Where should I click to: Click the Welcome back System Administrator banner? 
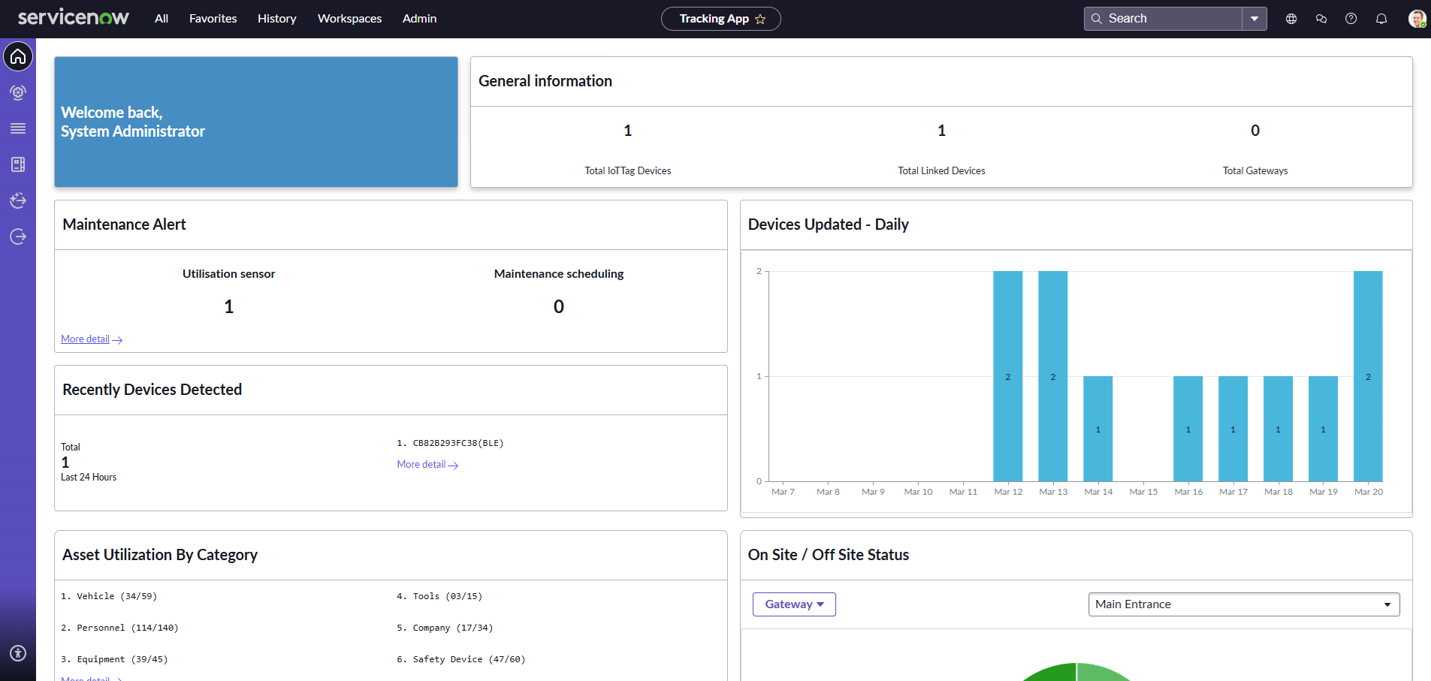(x=256, y=122)
